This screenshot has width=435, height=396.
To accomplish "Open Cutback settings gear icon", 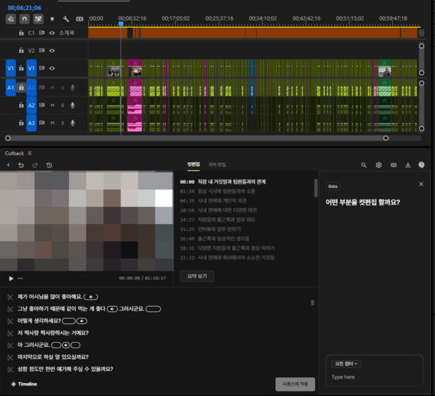I will click(378, 165).
